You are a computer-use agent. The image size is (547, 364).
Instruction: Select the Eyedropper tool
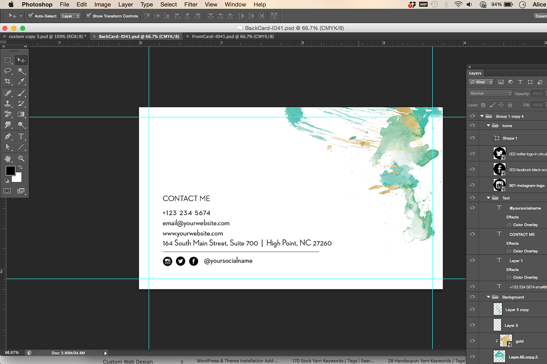click(21, 81)
